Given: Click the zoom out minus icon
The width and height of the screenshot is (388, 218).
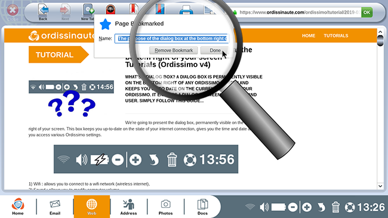Looking at the screenshot, I should [292, 207].
